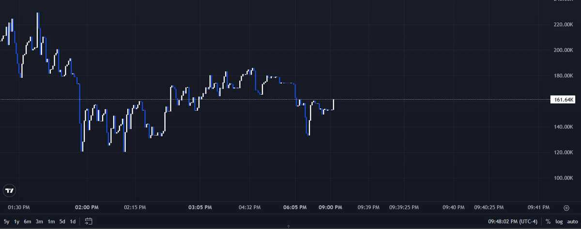Click the 09:40:25 PM time label
581x229 pixels.
[x=489, y=207]
